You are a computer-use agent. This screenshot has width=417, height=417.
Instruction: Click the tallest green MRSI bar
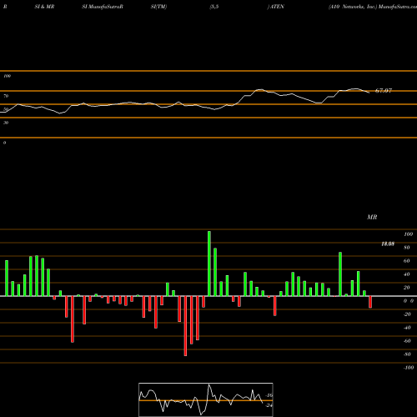pyautogui.click(x=209, y=264)
